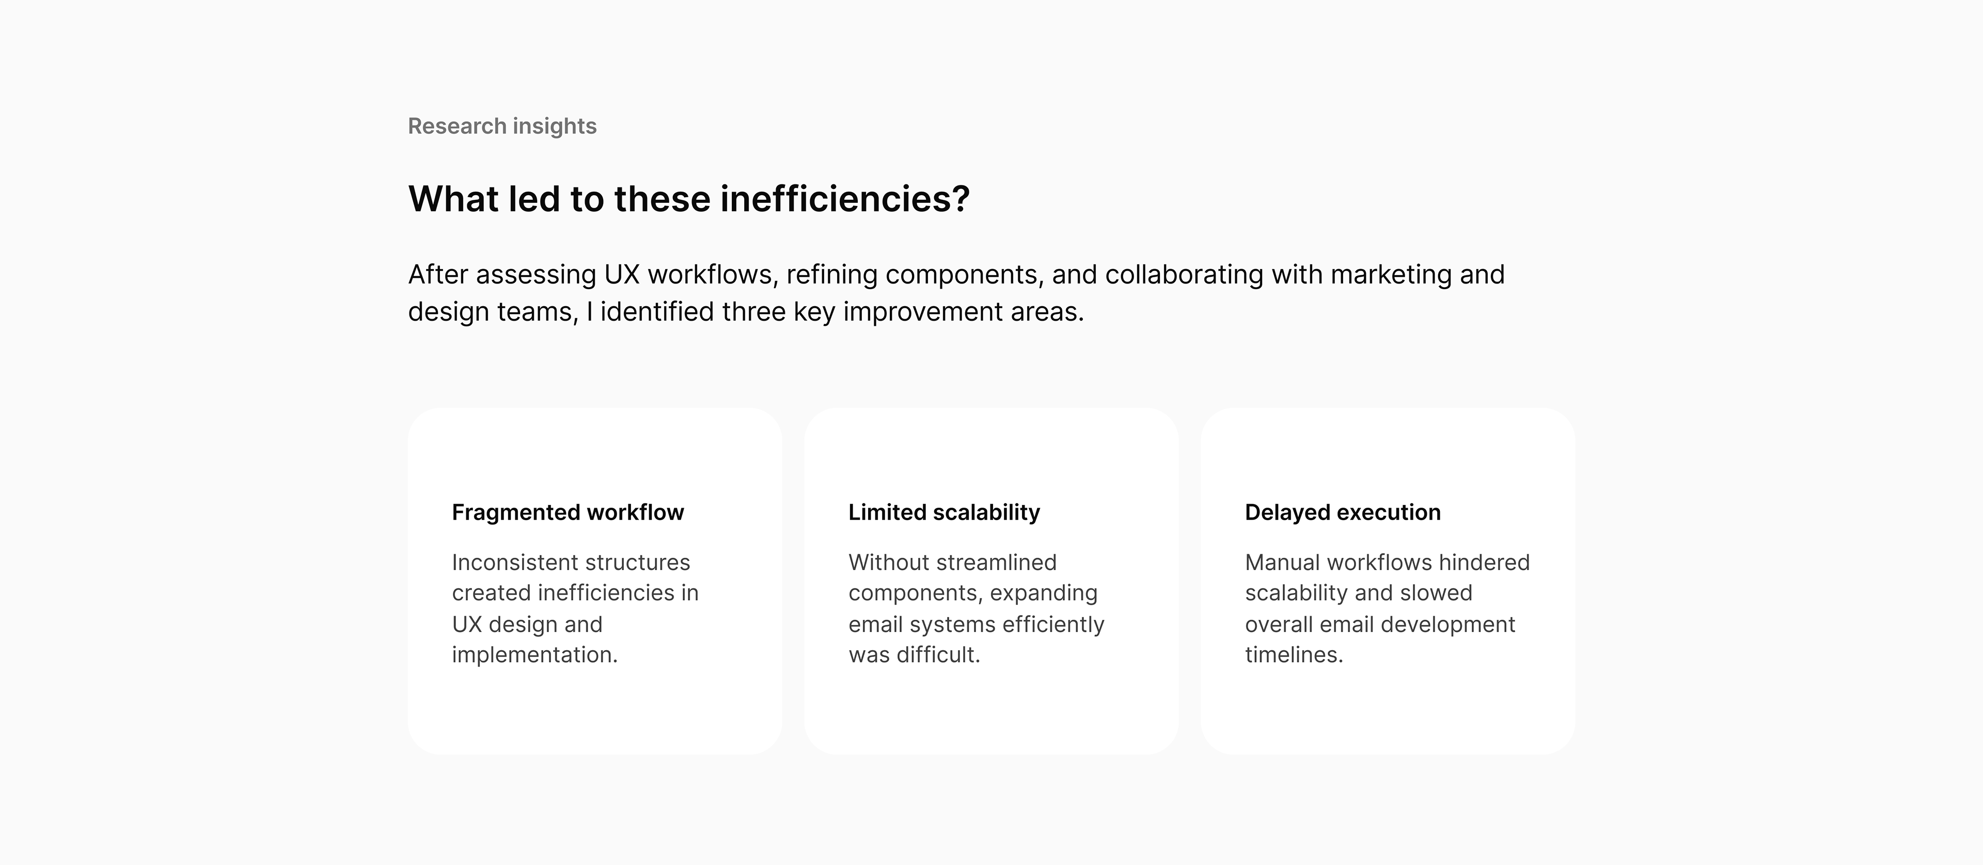Click 'email systems efficiently' line in second card
The width and height of the screenshot is (1983, 865).
pos(975,624)
